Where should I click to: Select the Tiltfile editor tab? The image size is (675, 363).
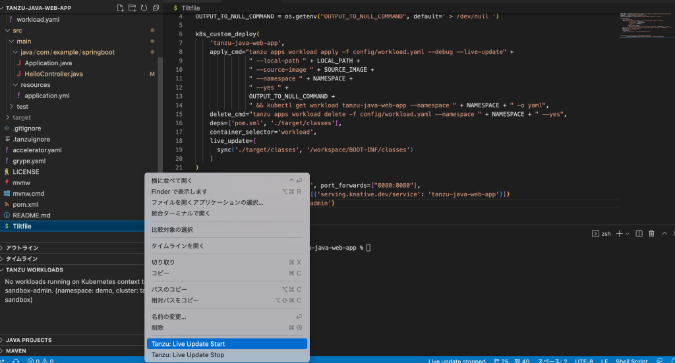click(189, 8)
